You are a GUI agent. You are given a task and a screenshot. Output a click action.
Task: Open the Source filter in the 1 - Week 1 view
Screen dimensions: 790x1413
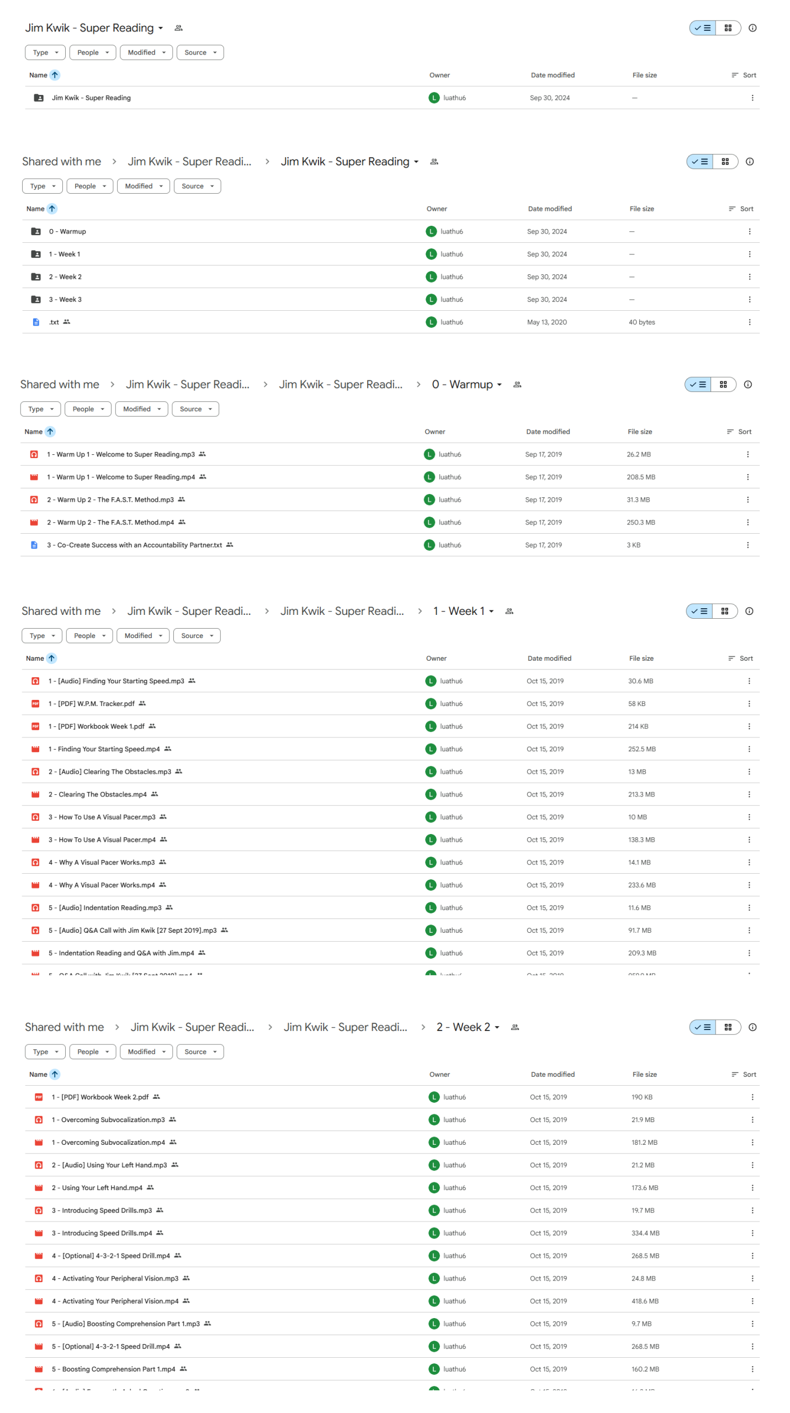click(197, 635)
